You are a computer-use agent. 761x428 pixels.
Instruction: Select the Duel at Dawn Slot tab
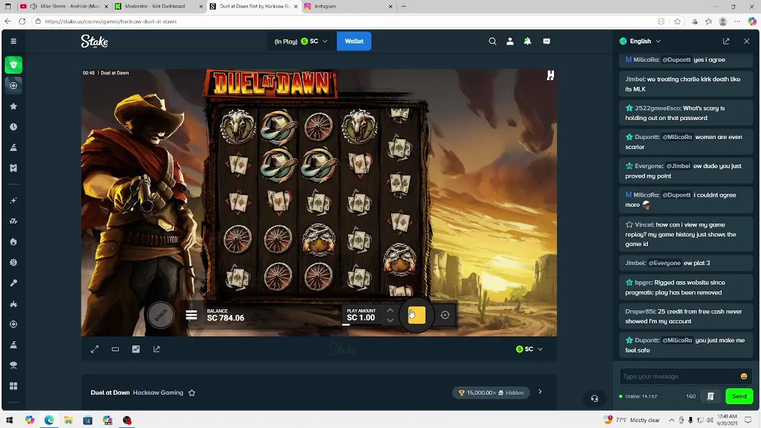(254, 7)
